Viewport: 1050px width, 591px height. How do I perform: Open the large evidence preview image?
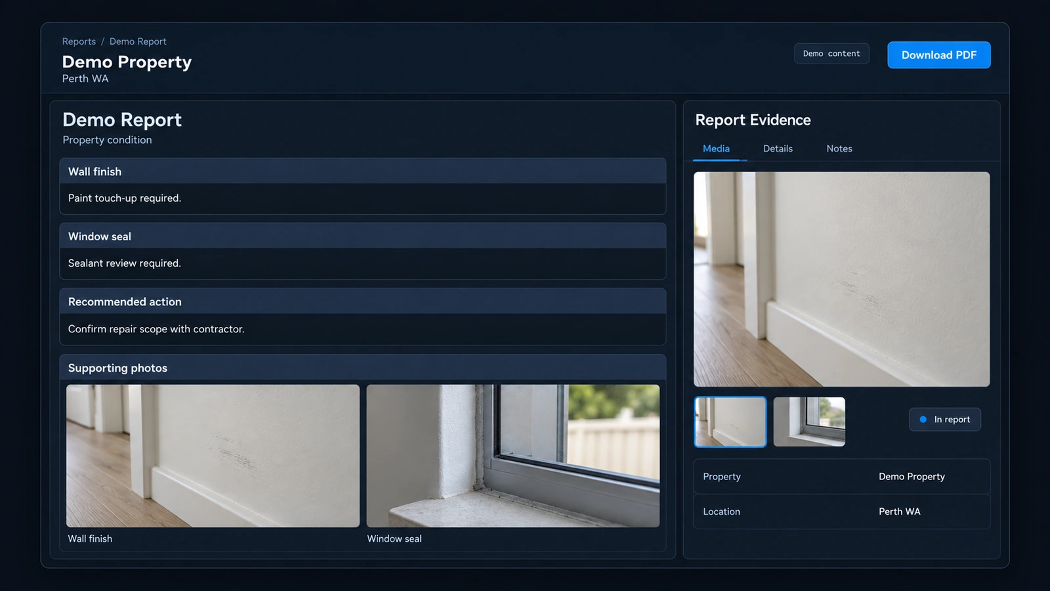pos(842,279)
